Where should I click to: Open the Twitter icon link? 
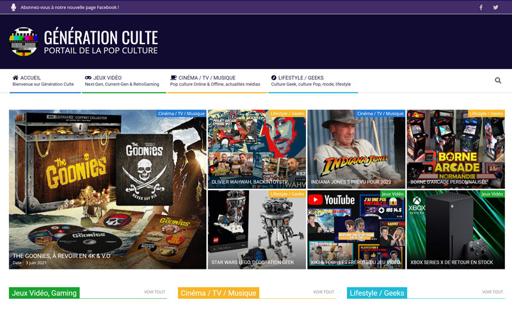point(495,8)
